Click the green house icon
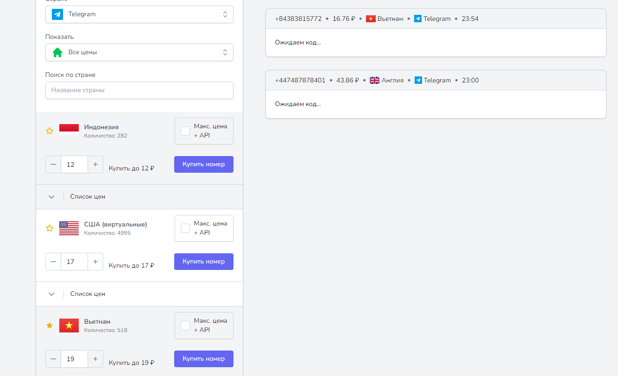 coord(57,52)
